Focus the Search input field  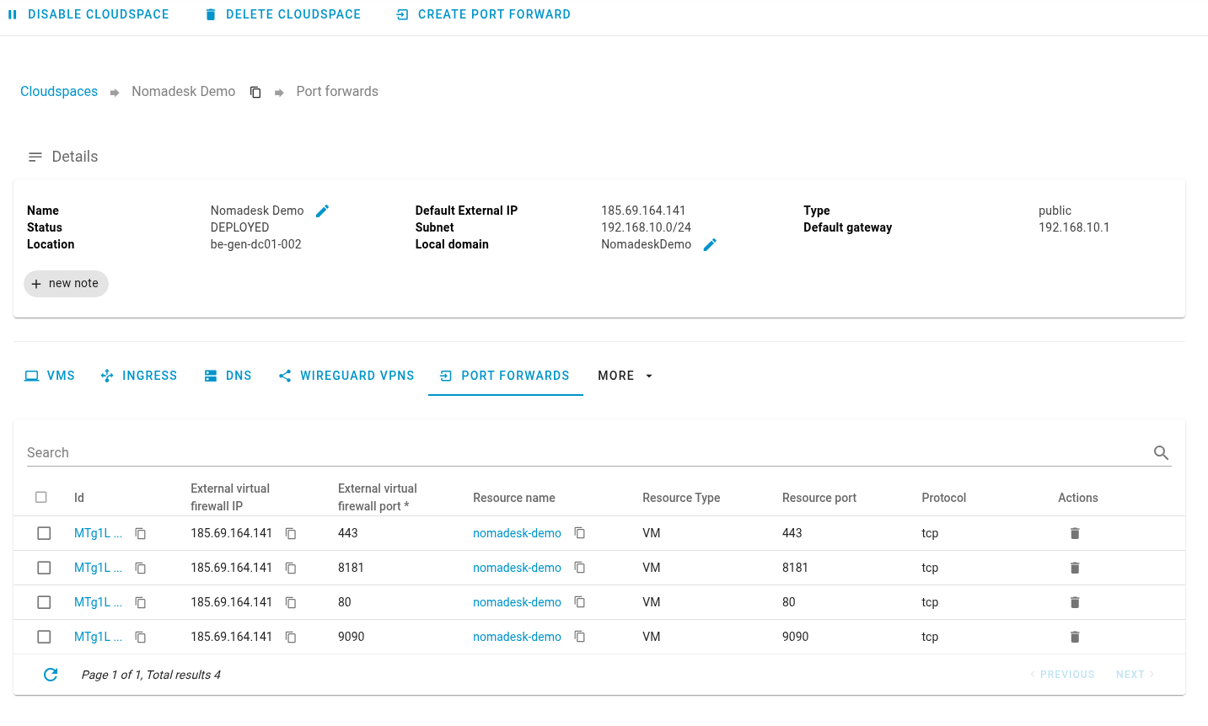click(x=582, y=453)
